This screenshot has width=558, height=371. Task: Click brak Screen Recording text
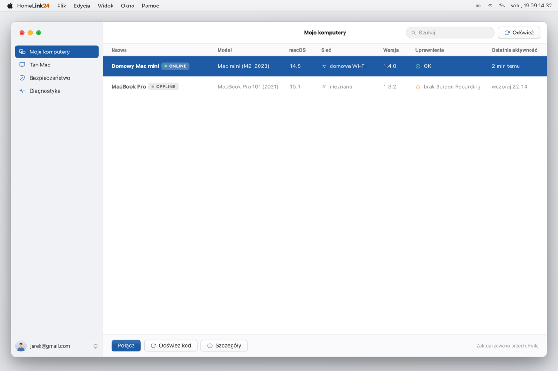(x=452, y=86)
